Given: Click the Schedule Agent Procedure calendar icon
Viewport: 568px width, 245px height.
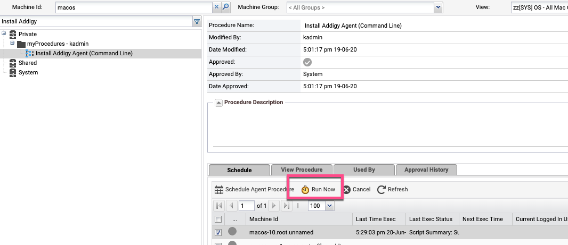Looking at the screenshot, I should 218,189.
